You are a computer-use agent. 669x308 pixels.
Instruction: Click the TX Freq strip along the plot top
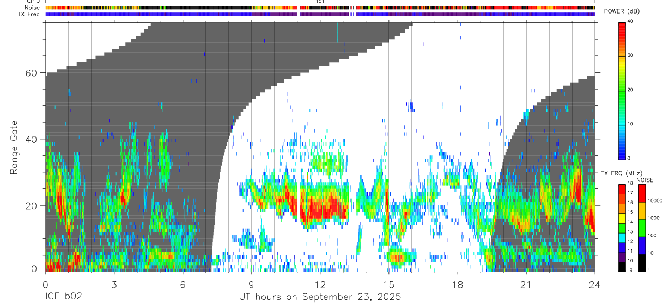(x=320, y=14)
